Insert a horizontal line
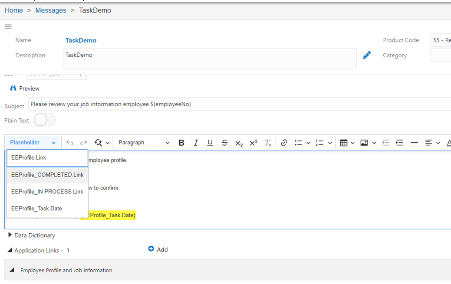 click(x=414, y=143)
